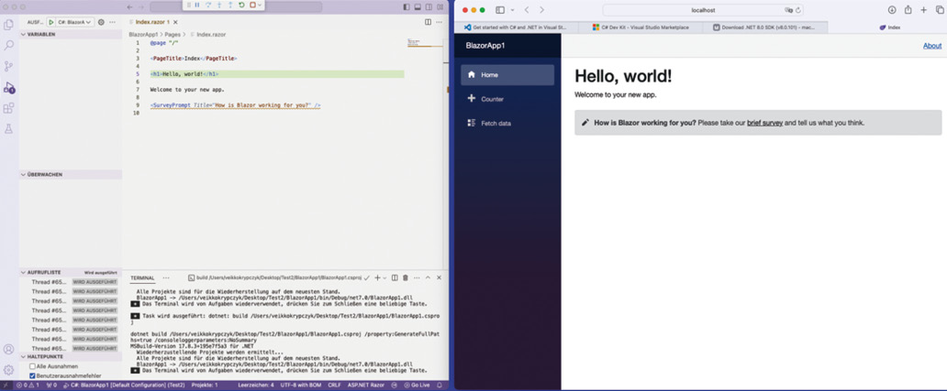
Task: Split the terminal panel
Action: (x=395, y=277)
